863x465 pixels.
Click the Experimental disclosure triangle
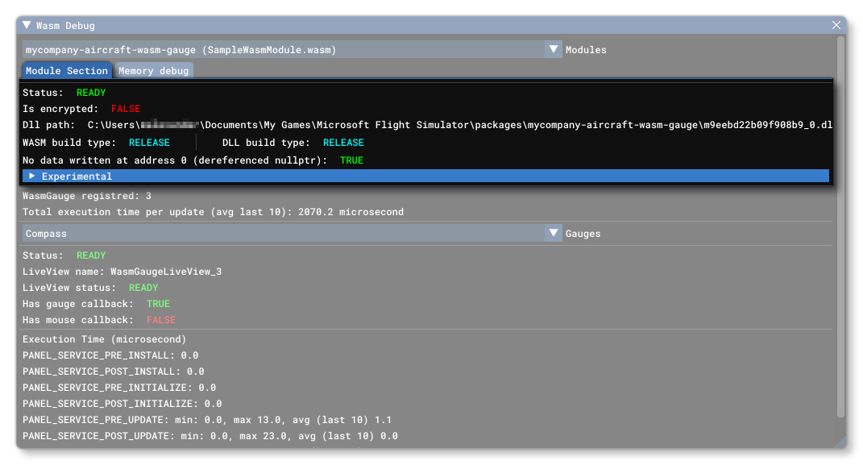click(32, 176)
